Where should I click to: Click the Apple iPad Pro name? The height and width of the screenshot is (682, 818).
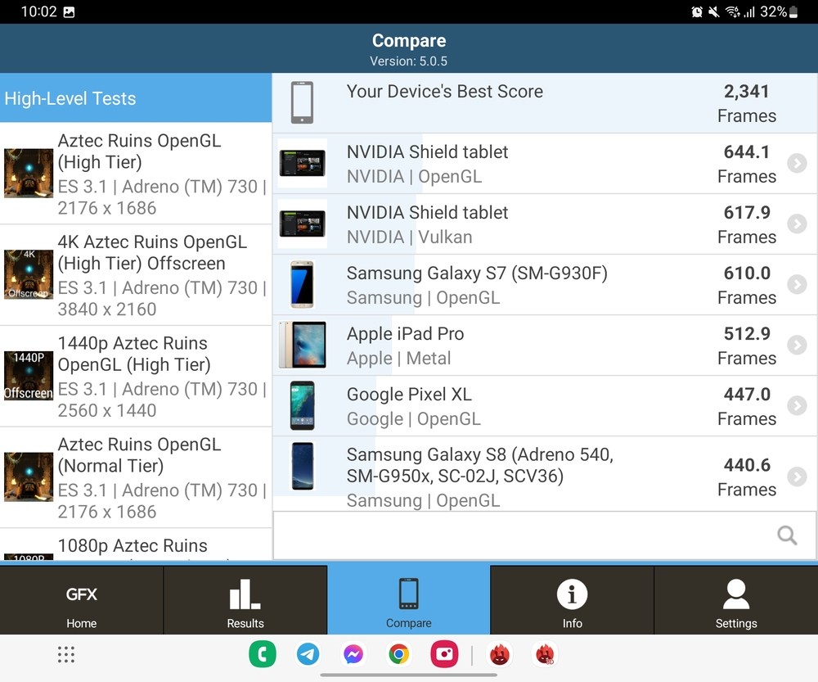(406, 334)
